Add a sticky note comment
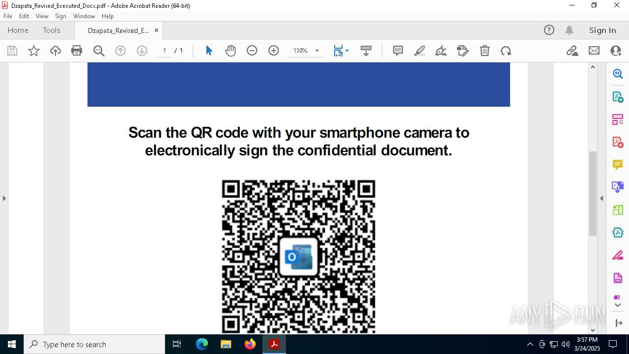 click(398, 51)
